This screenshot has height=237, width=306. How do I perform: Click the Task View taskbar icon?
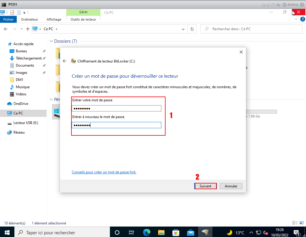click(x=131, y=232)
